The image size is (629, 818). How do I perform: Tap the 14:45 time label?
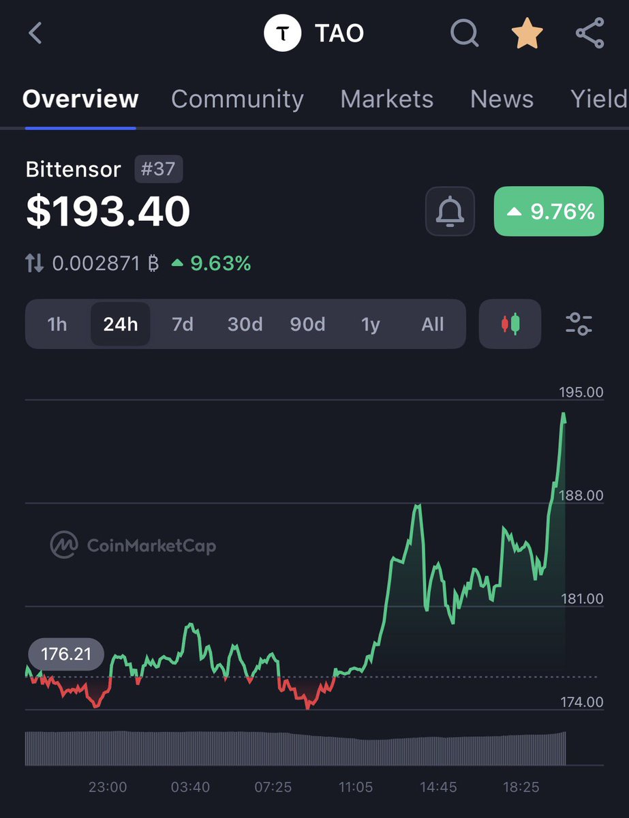438,787
